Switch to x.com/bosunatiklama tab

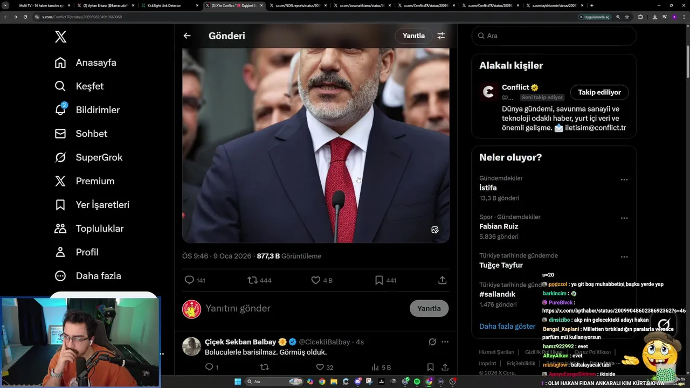[x=363, y=5]
